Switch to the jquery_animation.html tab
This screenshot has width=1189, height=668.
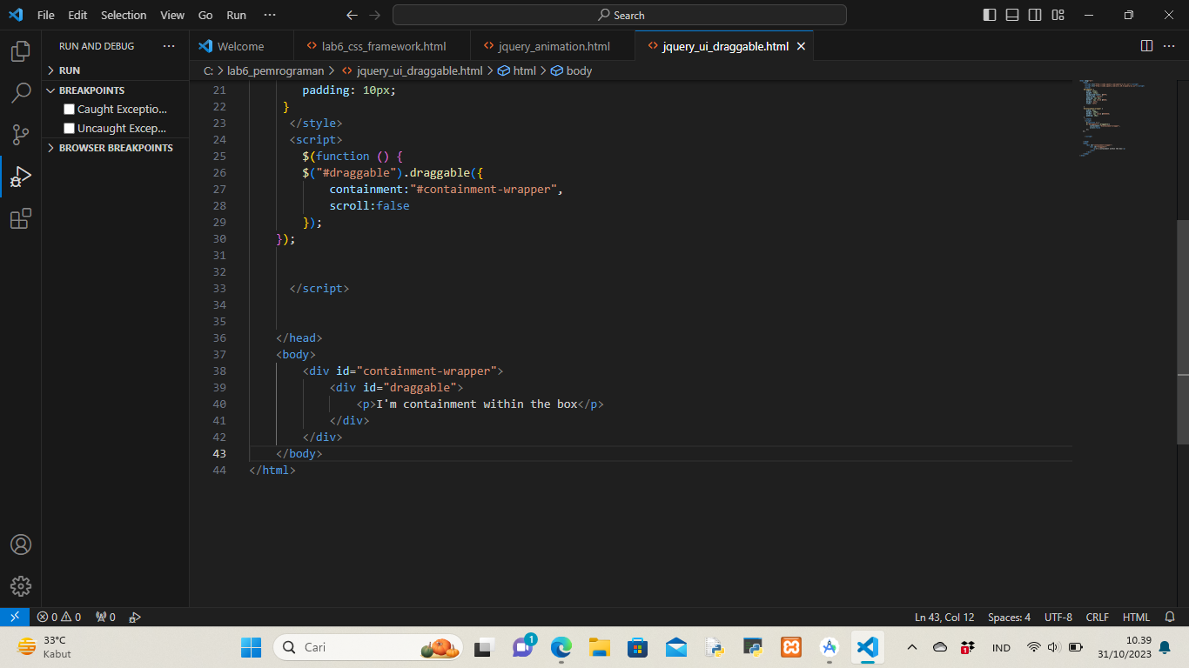click(552, 45)
